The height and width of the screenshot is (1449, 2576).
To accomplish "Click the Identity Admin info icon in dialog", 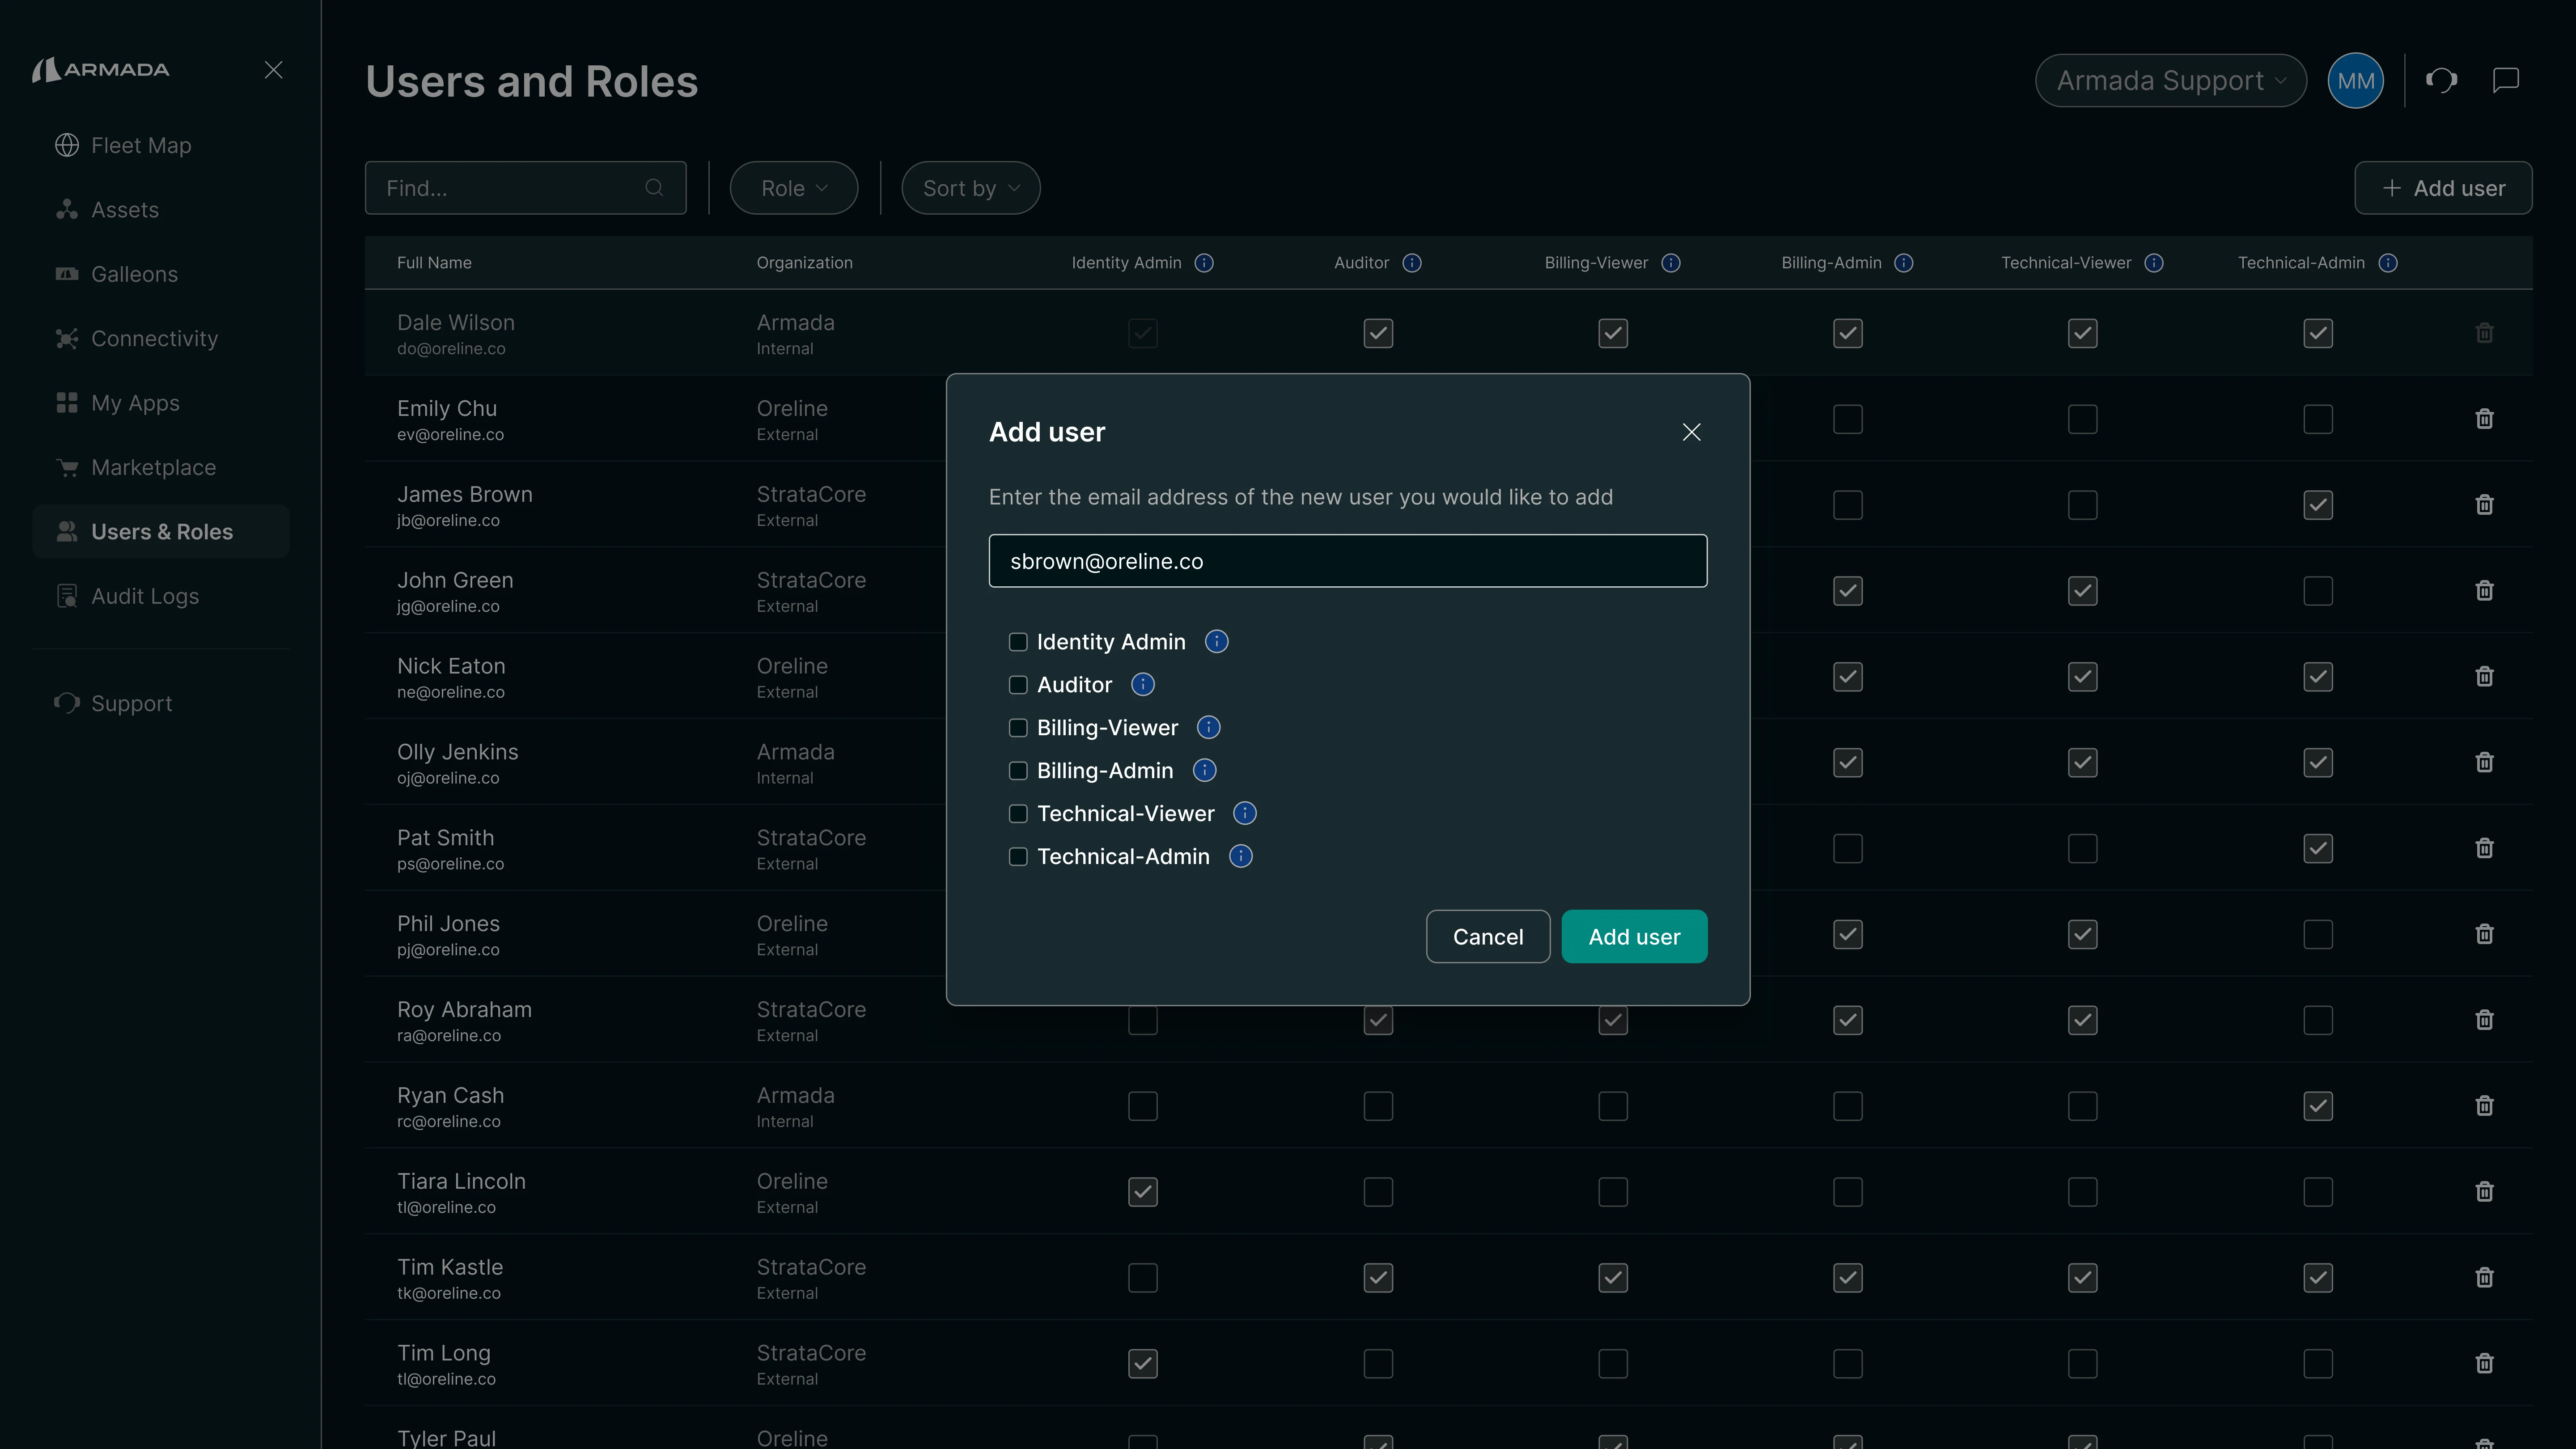I will 1216,642.
